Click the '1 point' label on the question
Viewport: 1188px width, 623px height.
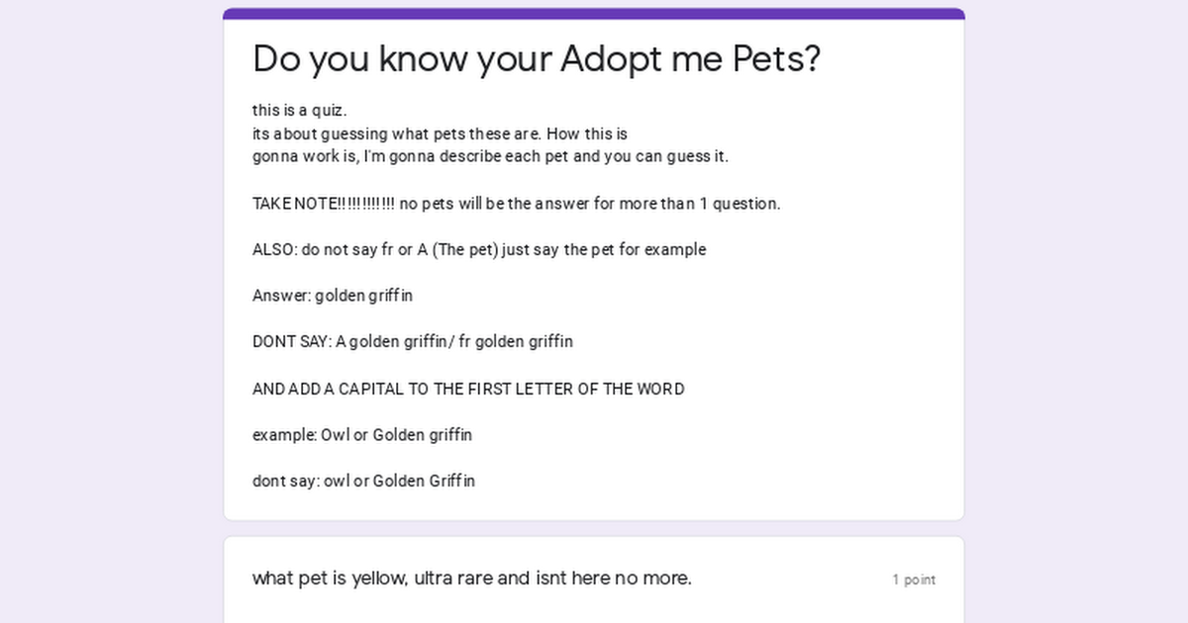pos(914,580)
